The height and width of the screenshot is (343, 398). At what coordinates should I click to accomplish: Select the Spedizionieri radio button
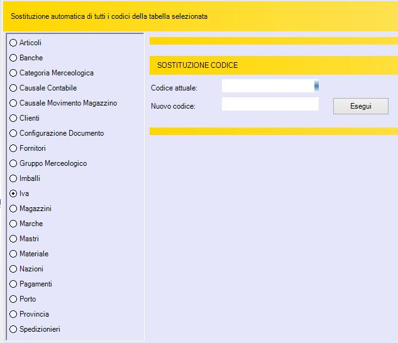13,329
